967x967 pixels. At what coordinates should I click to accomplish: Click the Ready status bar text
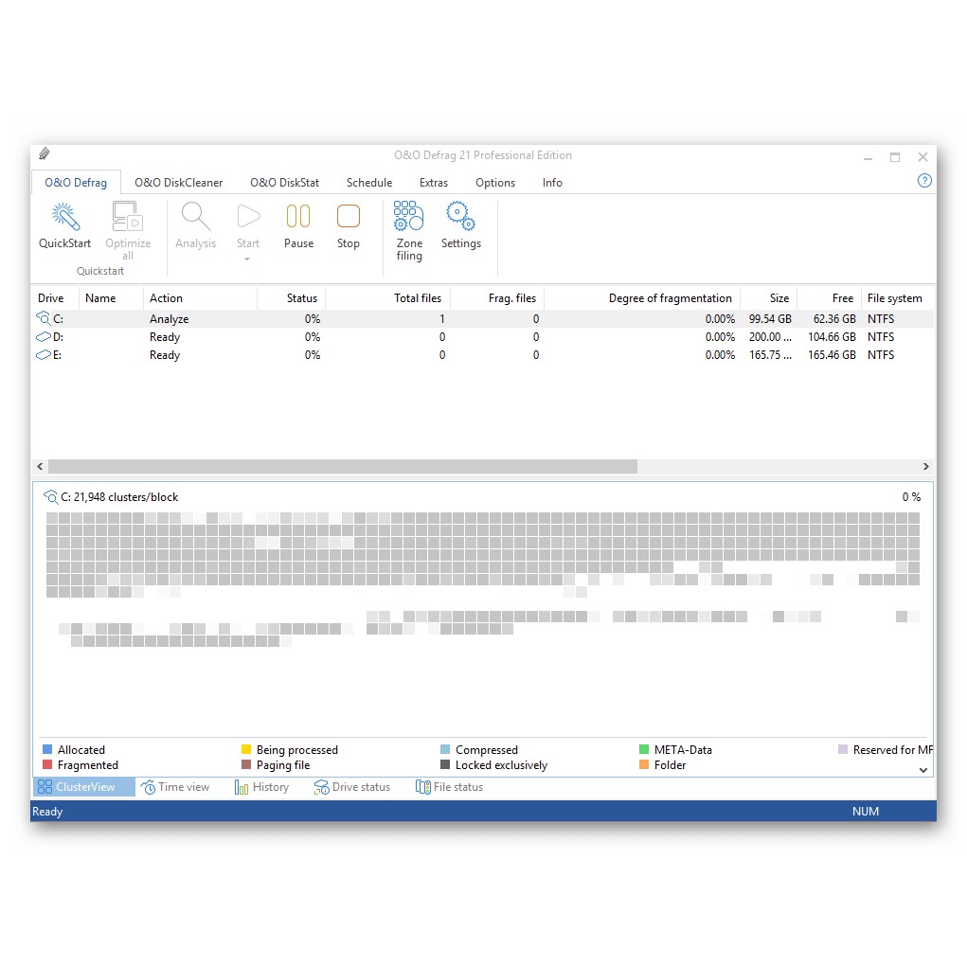coord(47,812)
